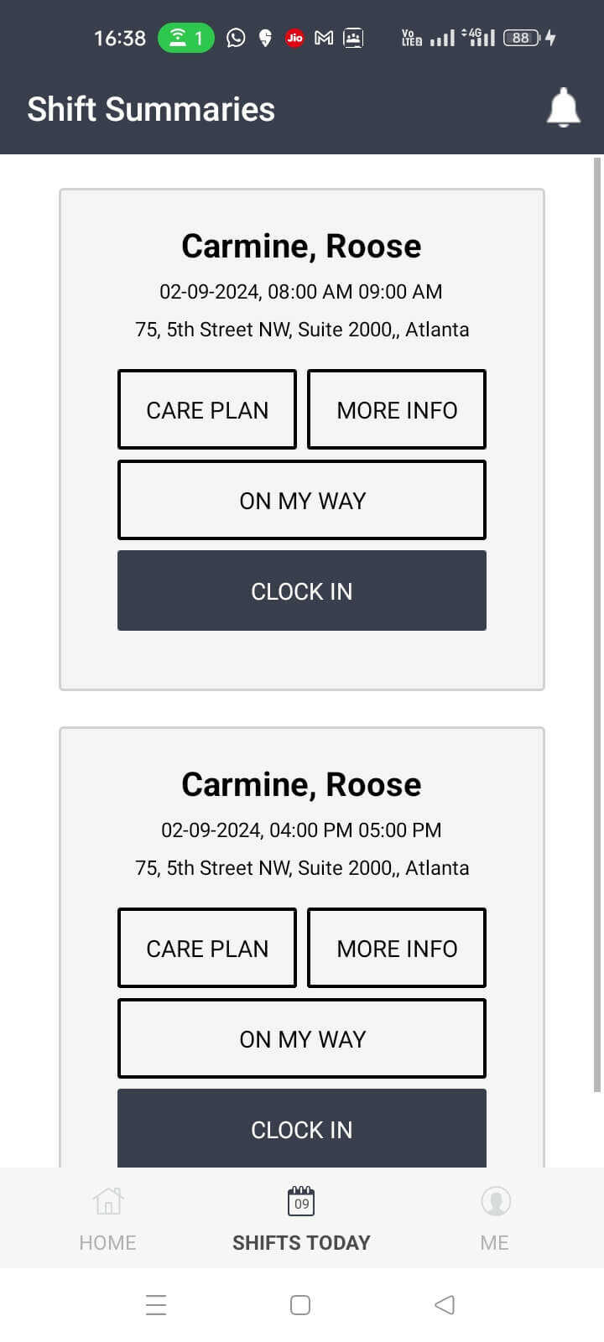Tap the notification bell icon
This screenshot has width=604, height=1342.
pyautogui.click(x=563, y=108)
